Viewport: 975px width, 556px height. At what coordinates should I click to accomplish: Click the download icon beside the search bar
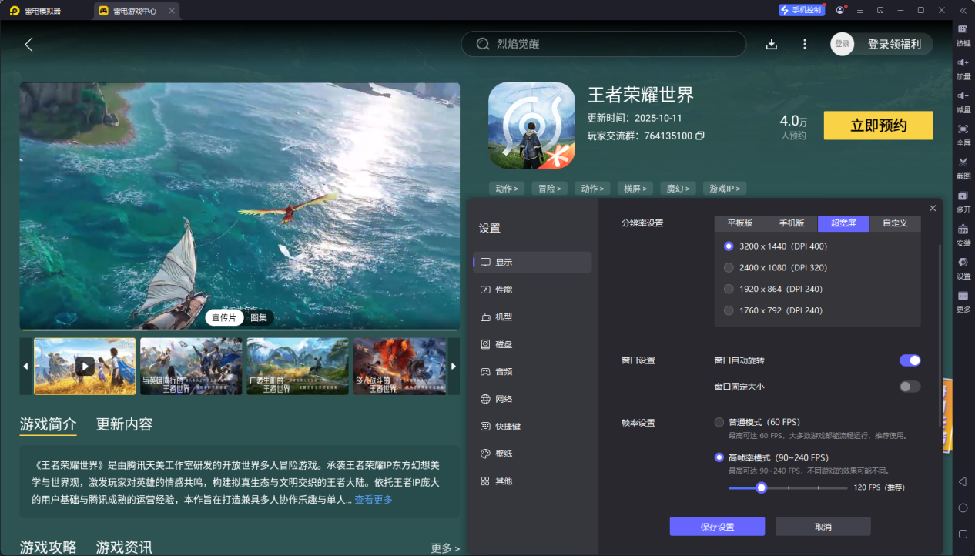[x=771, y=44]
